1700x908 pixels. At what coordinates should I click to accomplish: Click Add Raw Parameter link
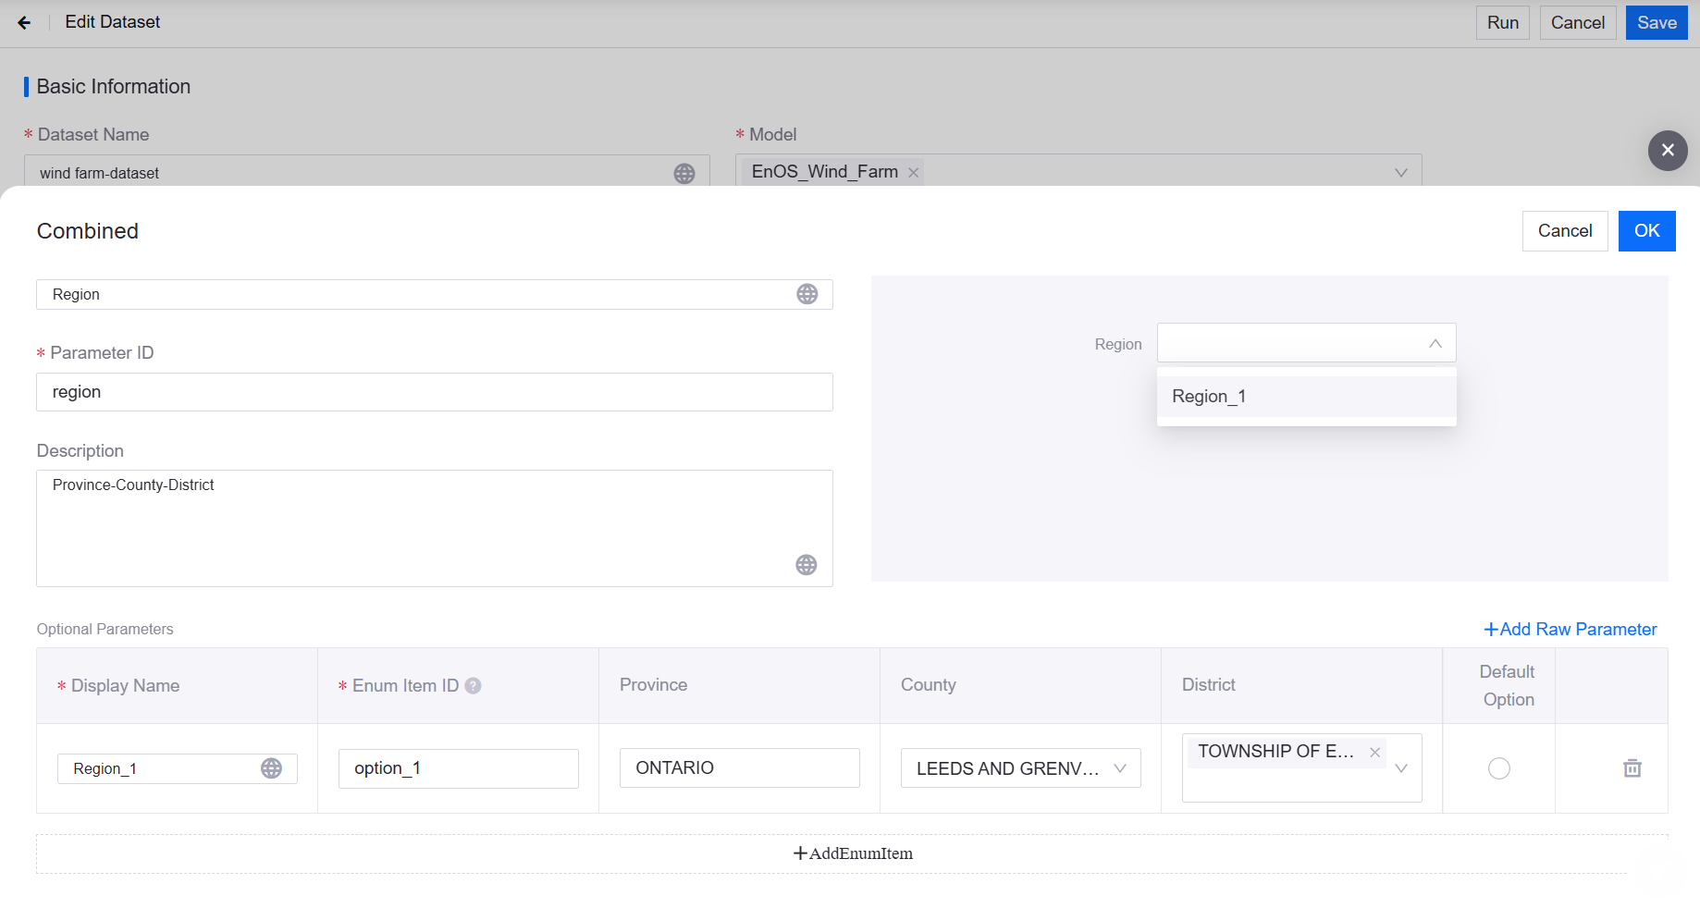[1571, 629]
